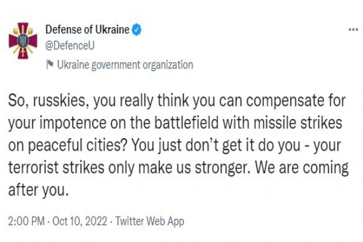Open the three-dot more options menu
This screenshot has width=363, height=242.
353,29
